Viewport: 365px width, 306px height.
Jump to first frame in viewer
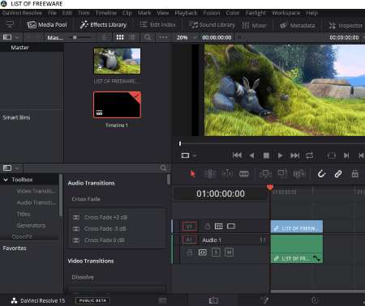pos(237,155)
